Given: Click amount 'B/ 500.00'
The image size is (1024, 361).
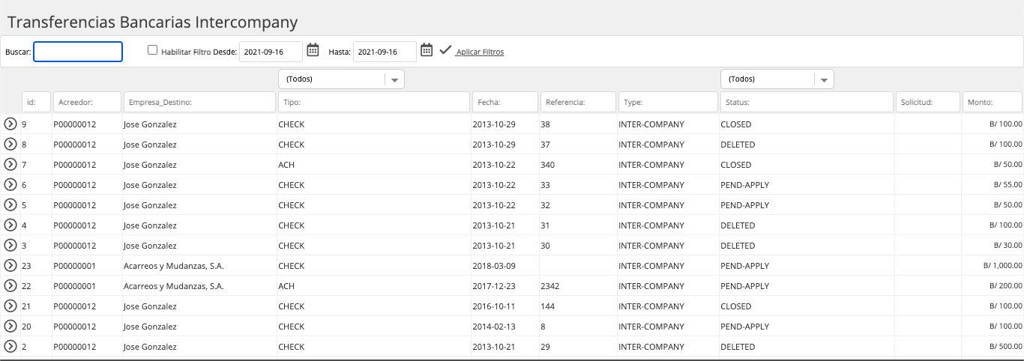Looking at the screenshot, I should pos(1005,347).
